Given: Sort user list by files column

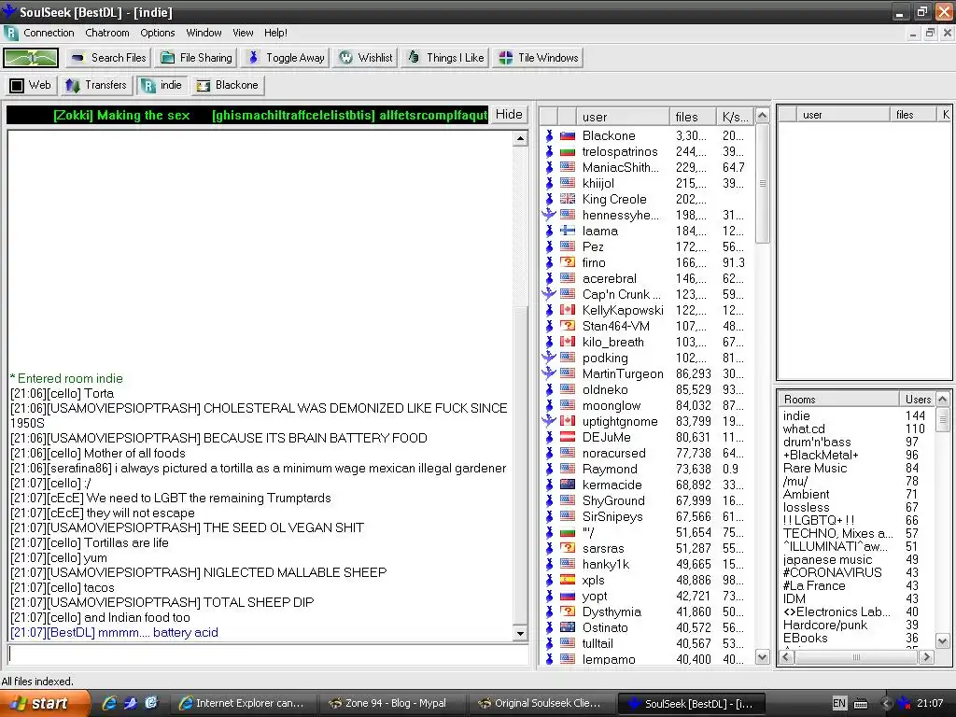Looking at the screenshot, I should tap(692, 117).
